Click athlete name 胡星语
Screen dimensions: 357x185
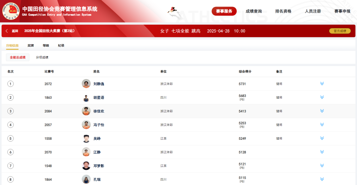click(99, 97)
